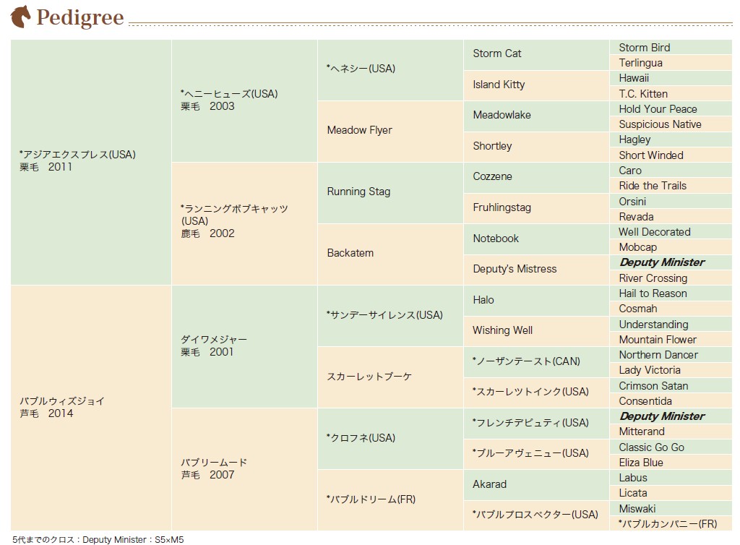
Task: Click the Miswaki ancestor cell
Action: coord(671,508)
